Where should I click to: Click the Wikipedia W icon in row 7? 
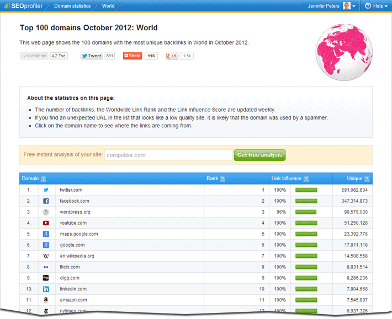pos(46,256)
